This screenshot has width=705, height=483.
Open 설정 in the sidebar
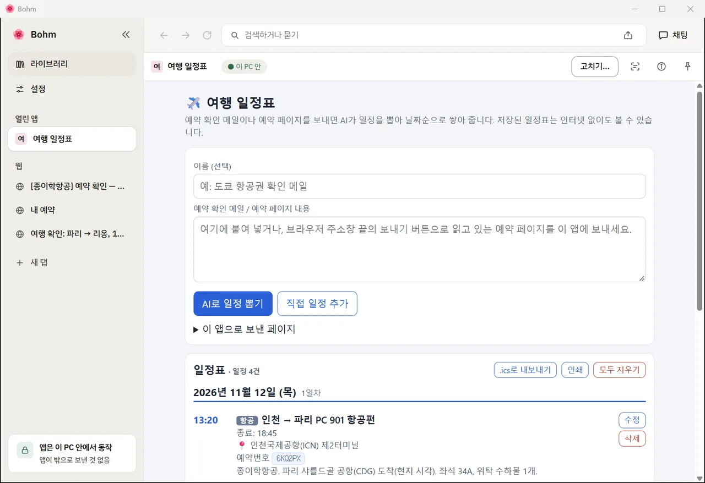(x=72, y=89)
